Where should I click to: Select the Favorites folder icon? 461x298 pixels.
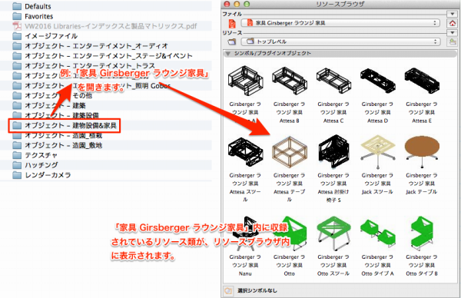tap(17, 16)
